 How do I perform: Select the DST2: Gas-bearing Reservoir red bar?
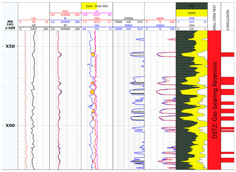click(x=214, y=100)
